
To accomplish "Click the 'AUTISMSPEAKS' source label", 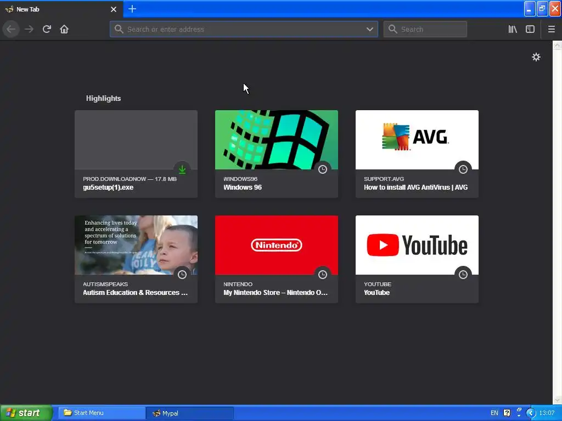I will tap(105, 285).
